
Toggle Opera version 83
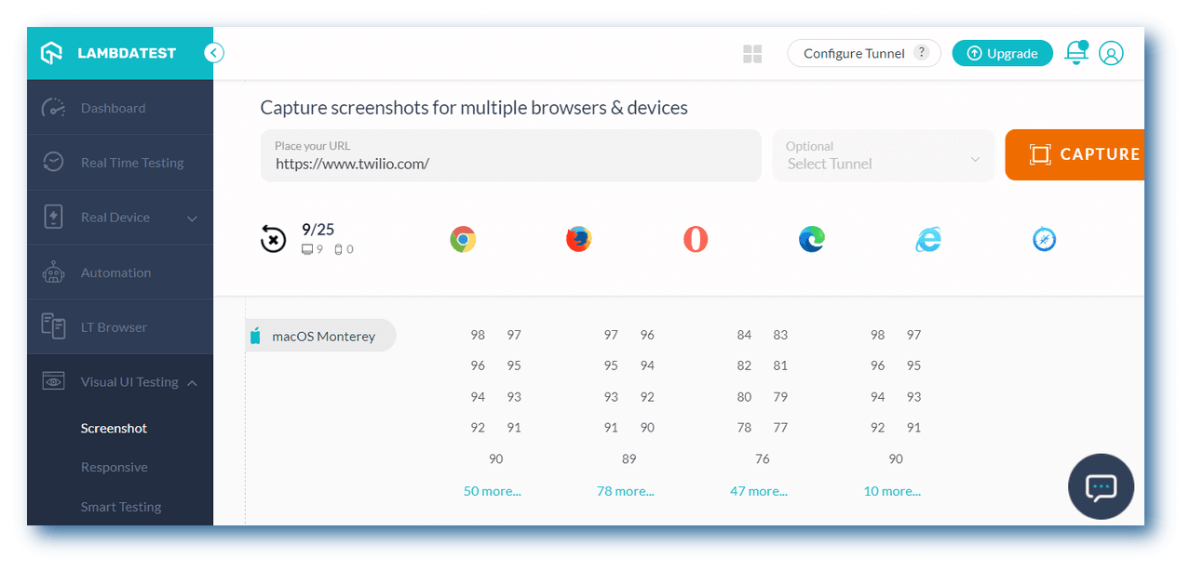pyautogui.click(x=780, y=335)
